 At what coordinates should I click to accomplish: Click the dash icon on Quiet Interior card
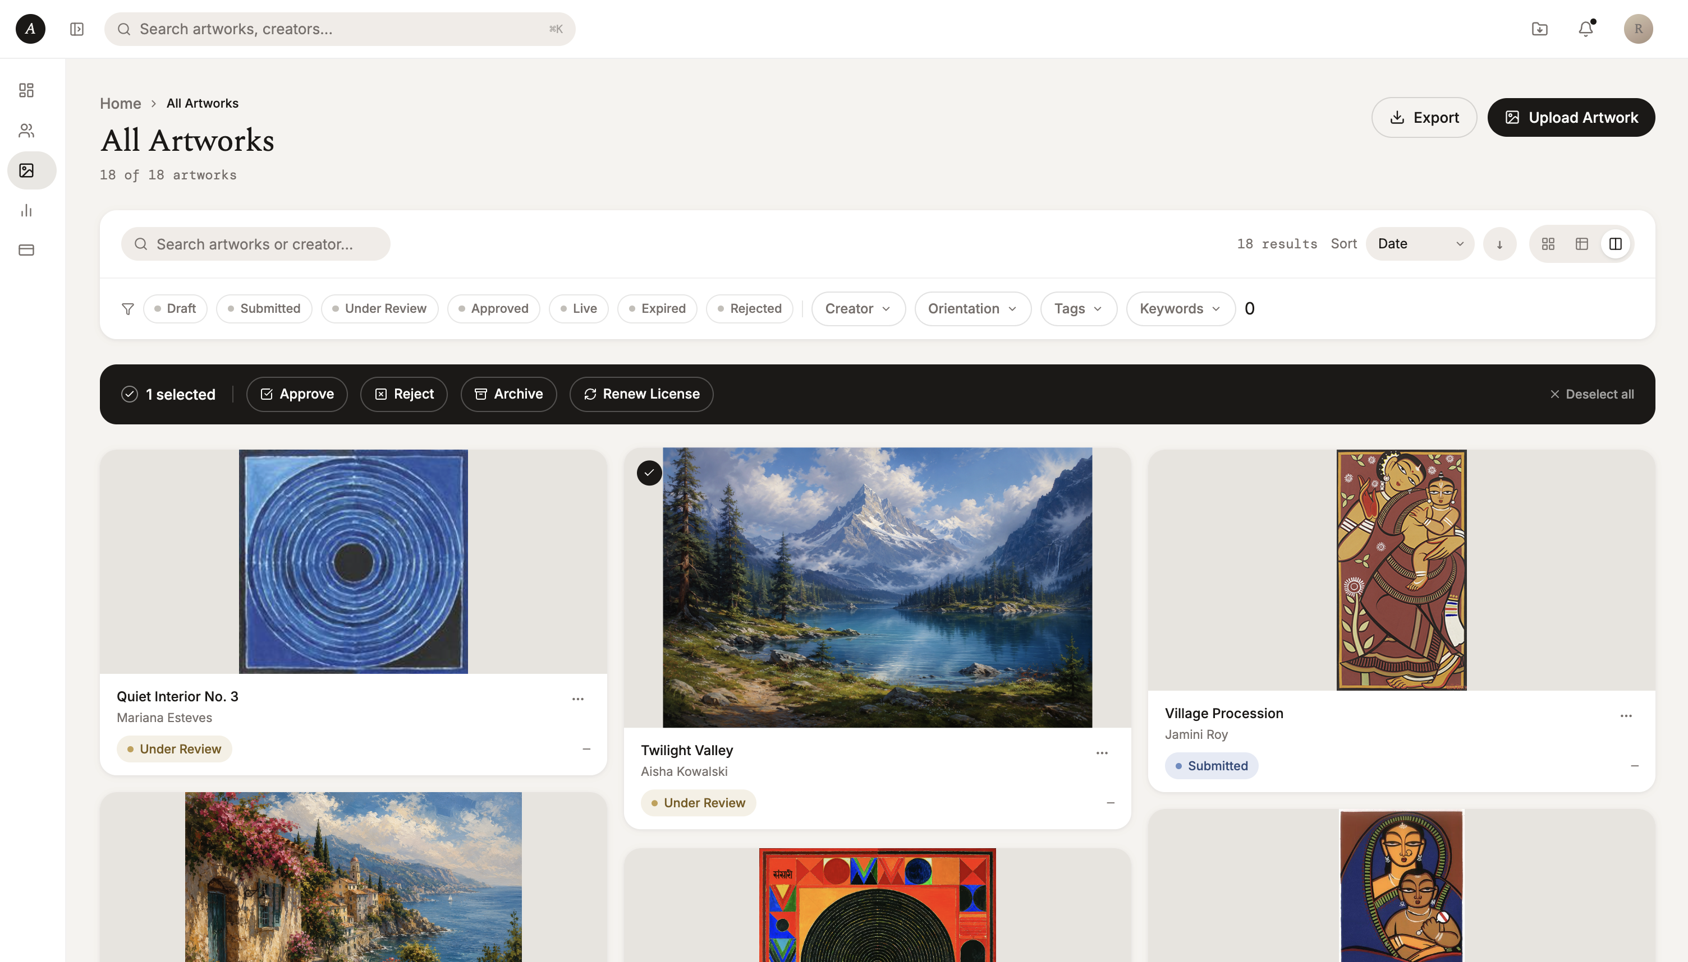586,748
